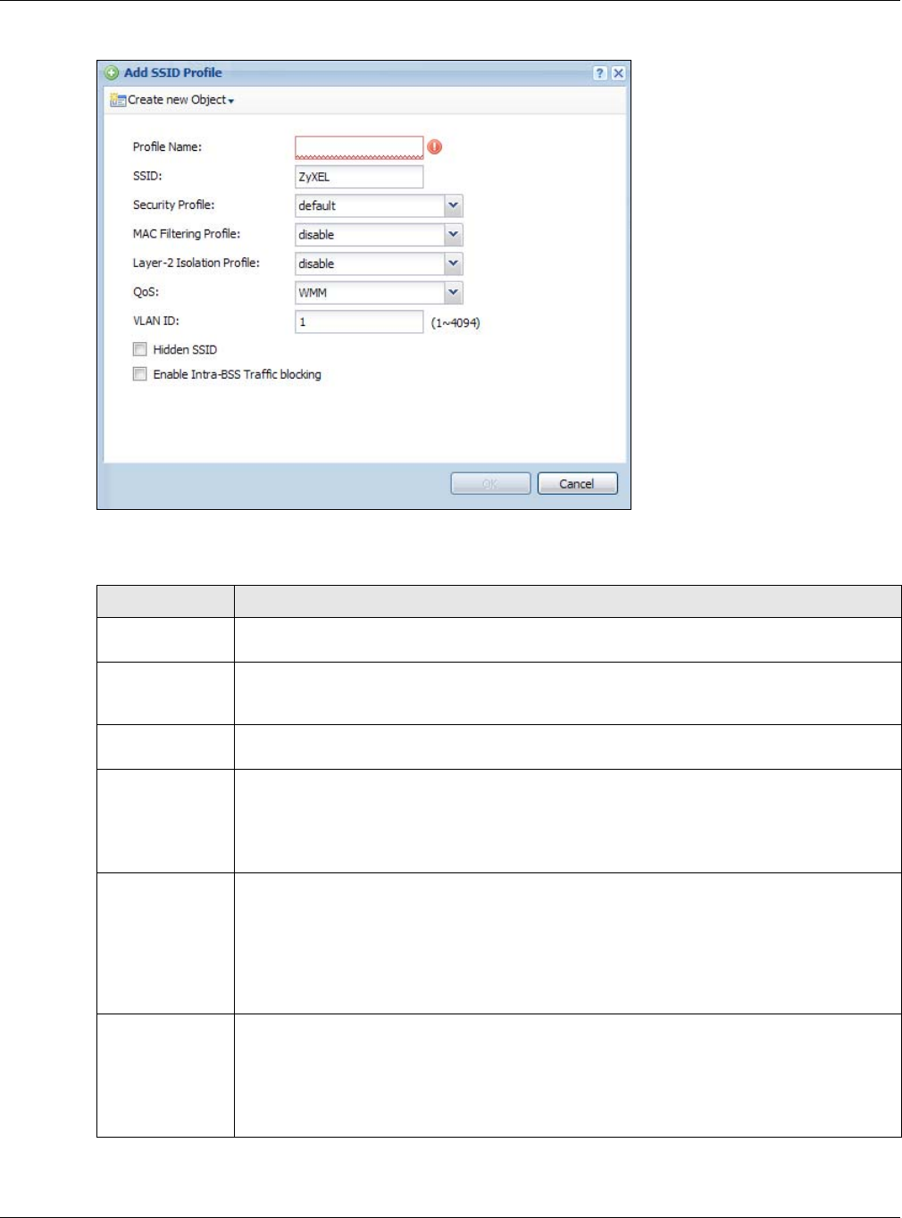Click the red error icon beside Profile Name
The height and width of the screenshot is (1218, 902).
[435, 147]
